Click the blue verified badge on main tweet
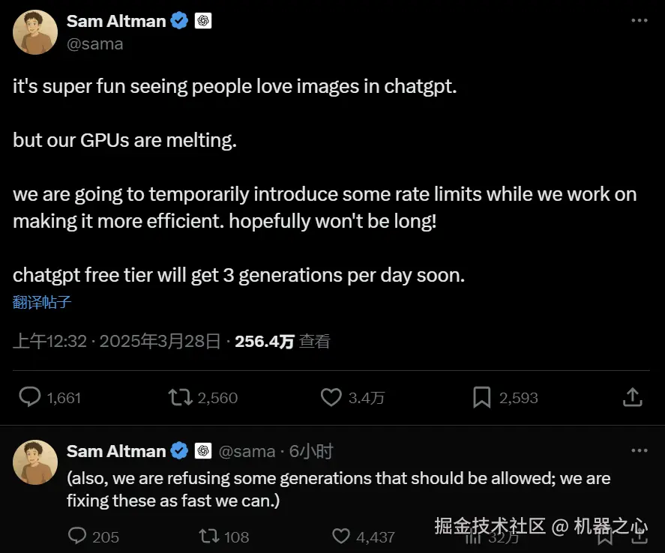The height and width of the screenshot is (553, 665). (180, 21)
